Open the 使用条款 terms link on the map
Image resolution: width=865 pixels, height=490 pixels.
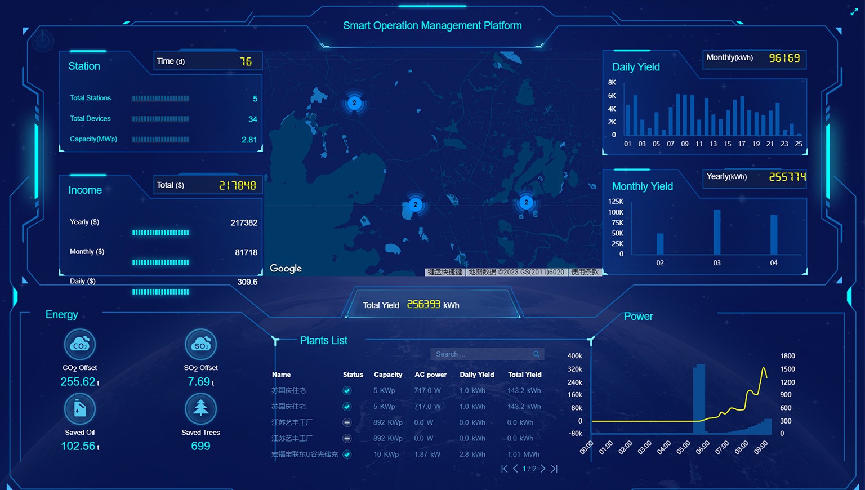(x=585, y=272)
